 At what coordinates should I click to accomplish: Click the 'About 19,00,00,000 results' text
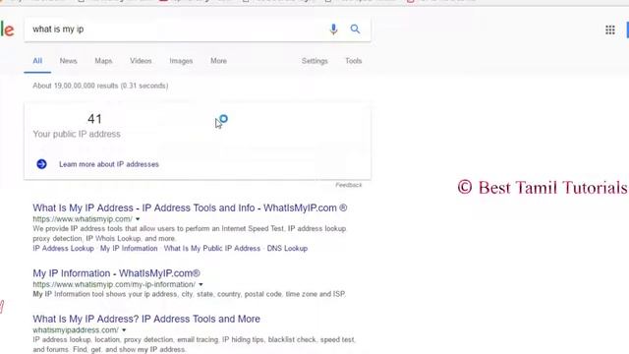click(x=100, y=86)
